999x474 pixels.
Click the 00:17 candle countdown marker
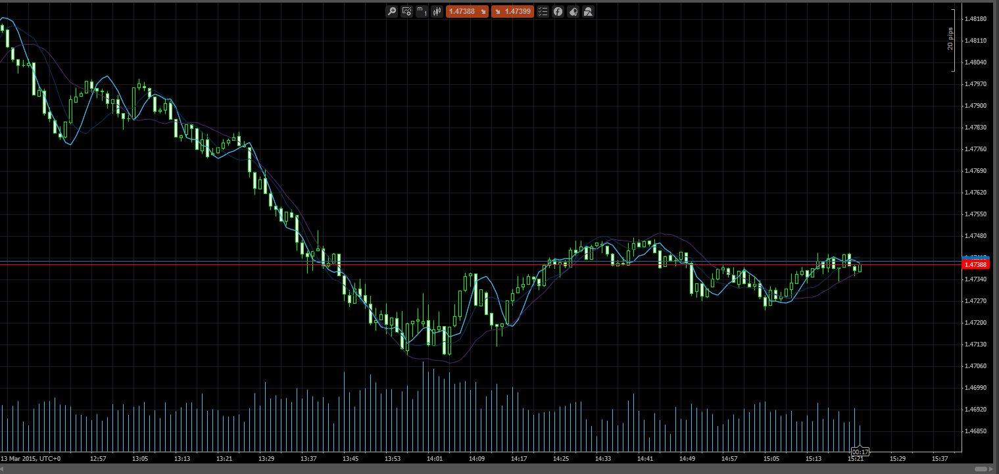click(x=860, y=452)
